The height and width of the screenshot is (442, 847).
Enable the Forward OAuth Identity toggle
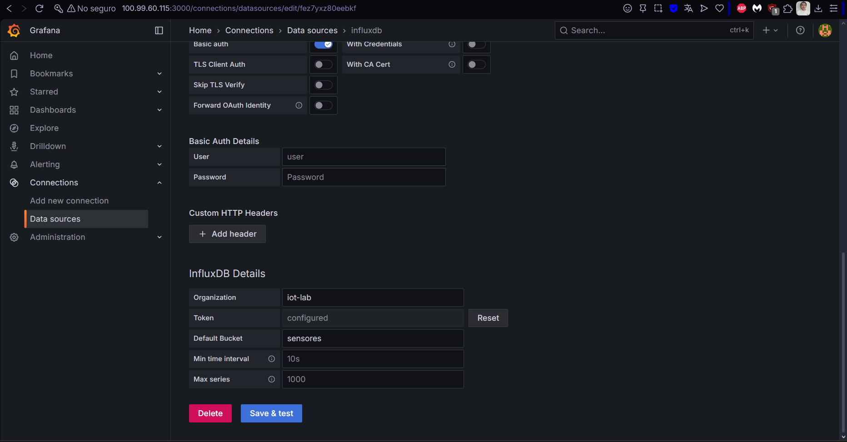click(x=324, y=105)
